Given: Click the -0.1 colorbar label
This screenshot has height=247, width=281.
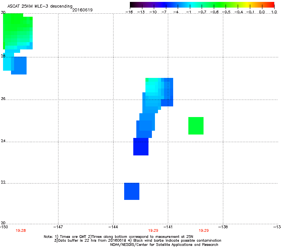Looking at the screenshot, I should pyautogui.click(x=250, y=12).
